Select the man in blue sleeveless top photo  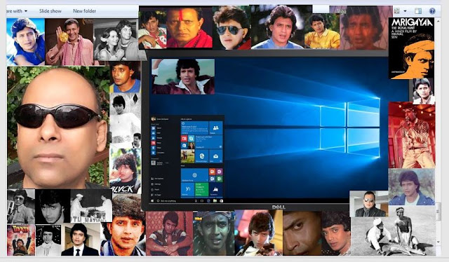point(25,42)
